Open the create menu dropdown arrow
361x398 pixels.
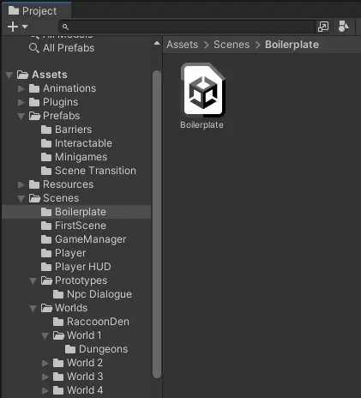tap(25, 27)
